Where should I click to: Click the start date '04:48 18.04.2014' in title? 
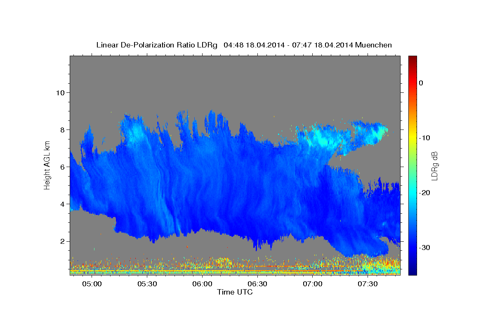pyautogui.click(x=254, y=45)
